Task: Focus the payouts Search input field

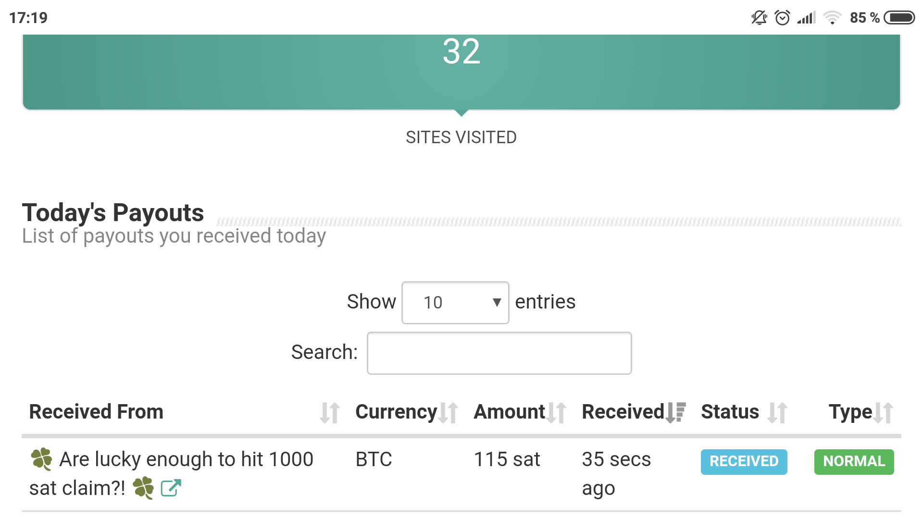Action: (499, 353)
